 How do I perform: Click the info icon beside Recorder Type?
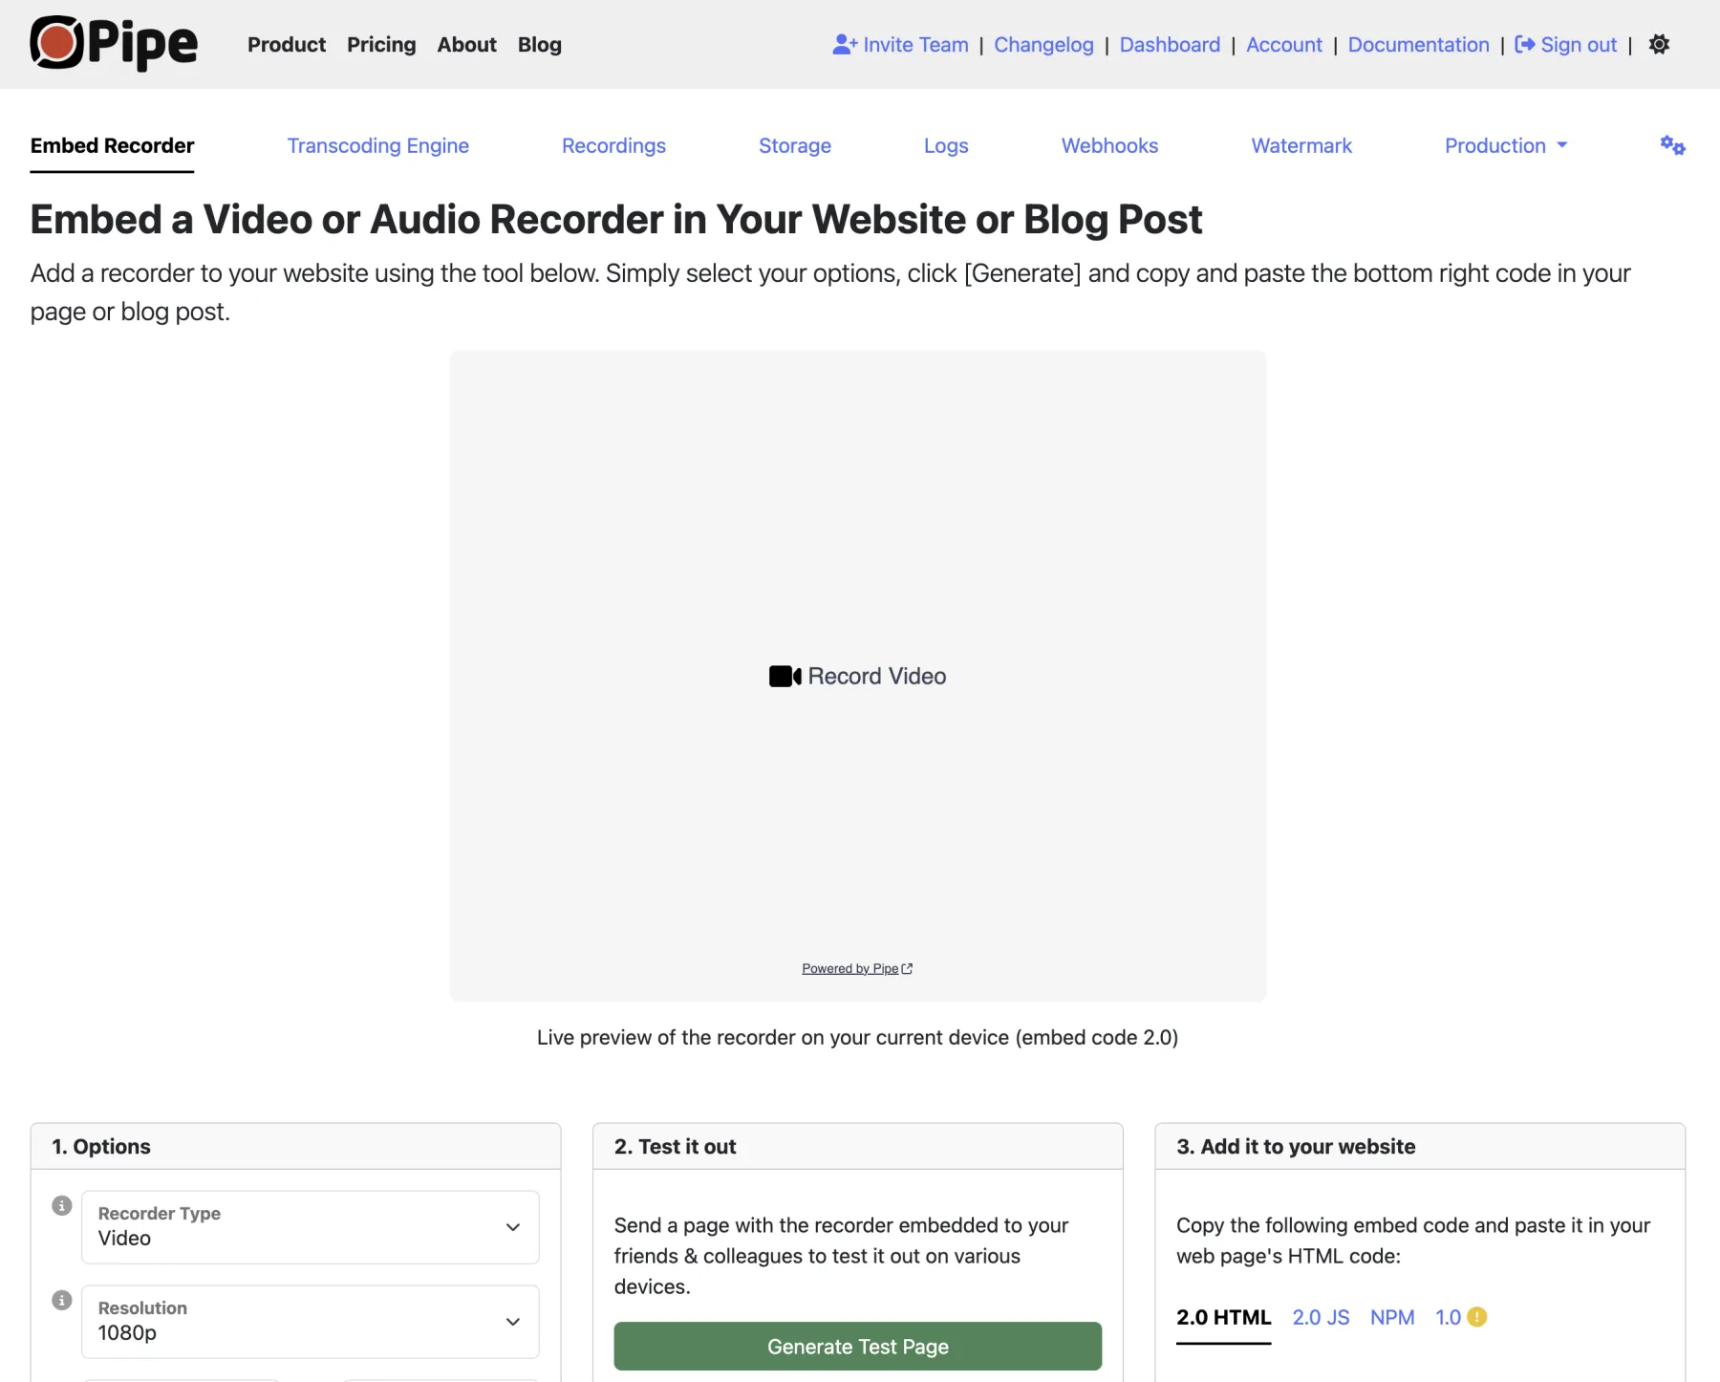coord(62,1206)
